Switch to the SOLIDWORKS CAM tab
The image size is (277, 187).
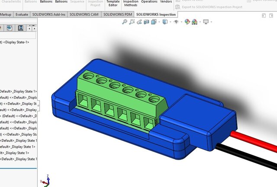pos(85,14)
